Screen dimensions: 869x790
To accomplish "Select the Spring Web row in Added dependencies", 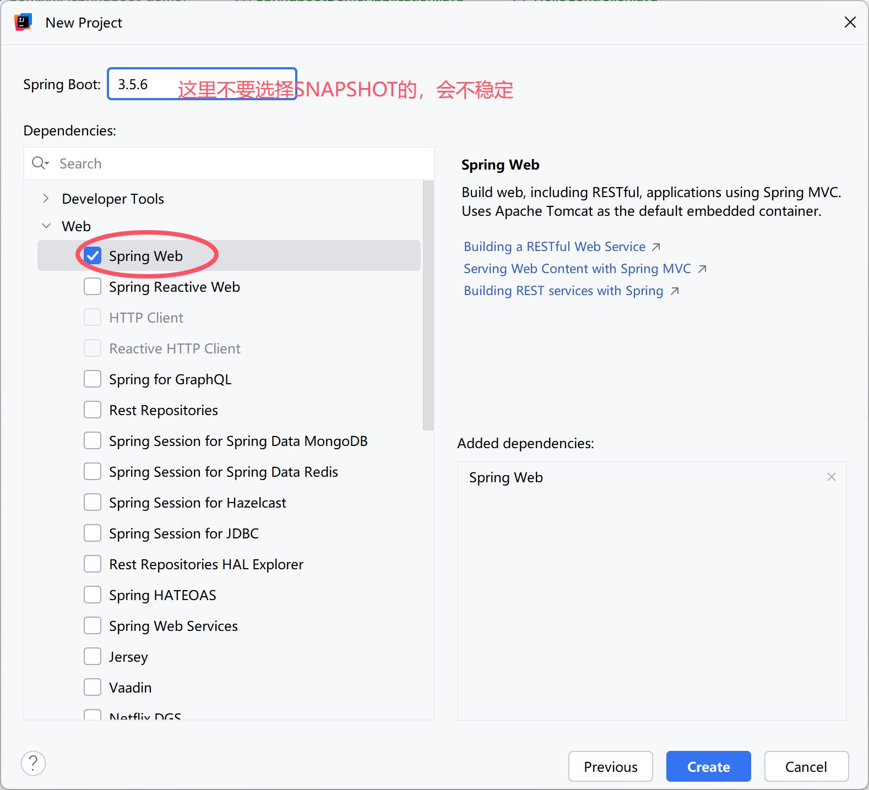I will point(652,477).
